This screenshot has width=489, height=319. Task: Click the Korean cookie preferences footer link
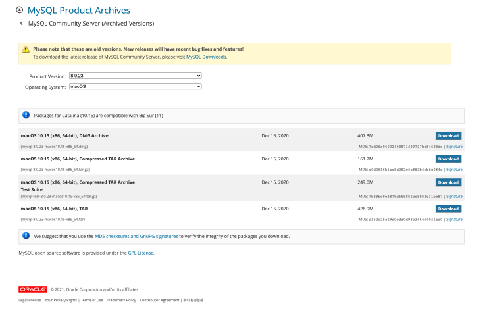193,300
